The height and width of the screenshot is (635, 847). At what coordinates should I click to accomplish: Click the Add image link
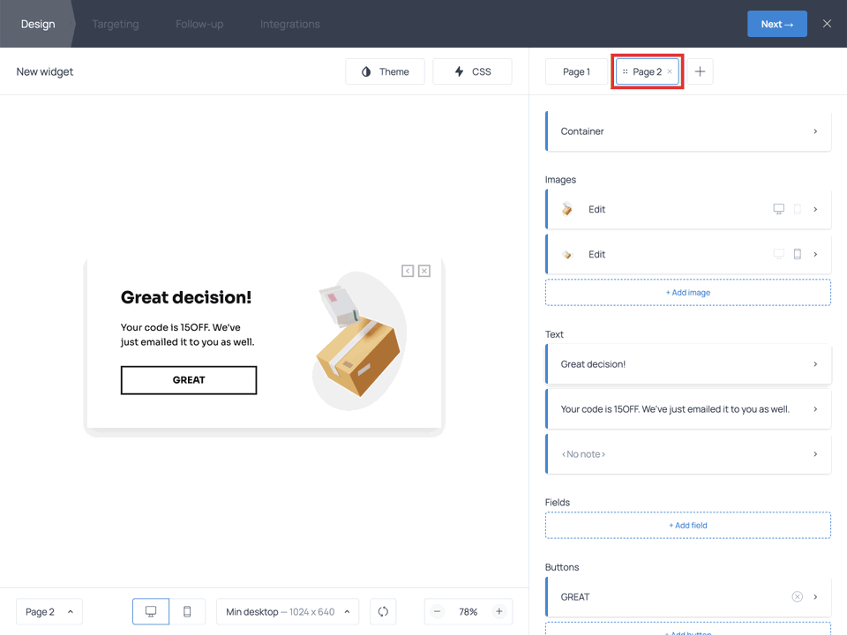pyautogui.click(x=687, y=292)
